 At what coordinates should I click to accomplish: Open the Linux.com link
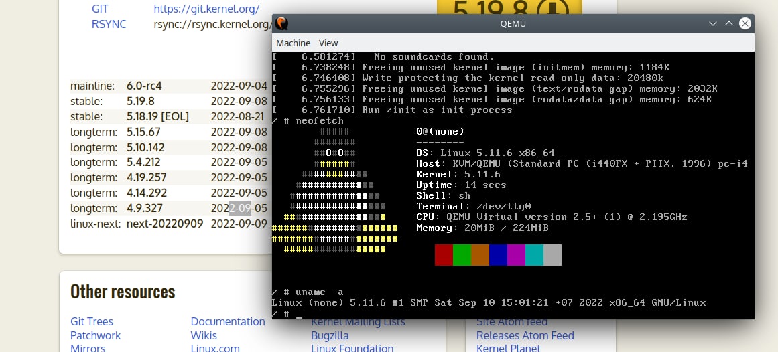pyautogui.click(x=215, y=348)
